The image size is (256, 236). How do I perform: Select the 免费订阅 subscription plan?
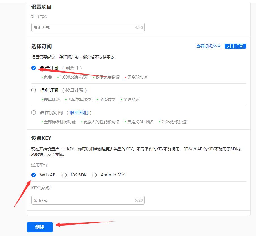[x=33, y=68]
